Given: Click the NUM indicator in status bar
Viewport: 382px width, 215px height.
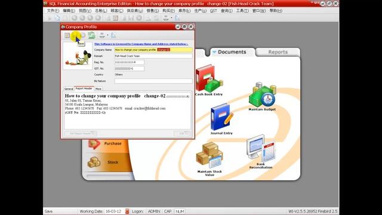Looking at the screenshot, I should tap(180, 211).
